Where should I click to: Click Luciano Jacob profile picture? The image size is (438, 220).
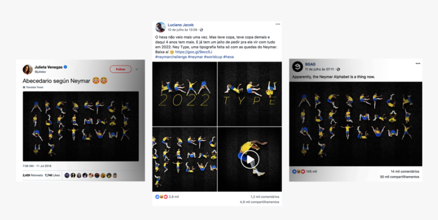[x=160, y=27]
